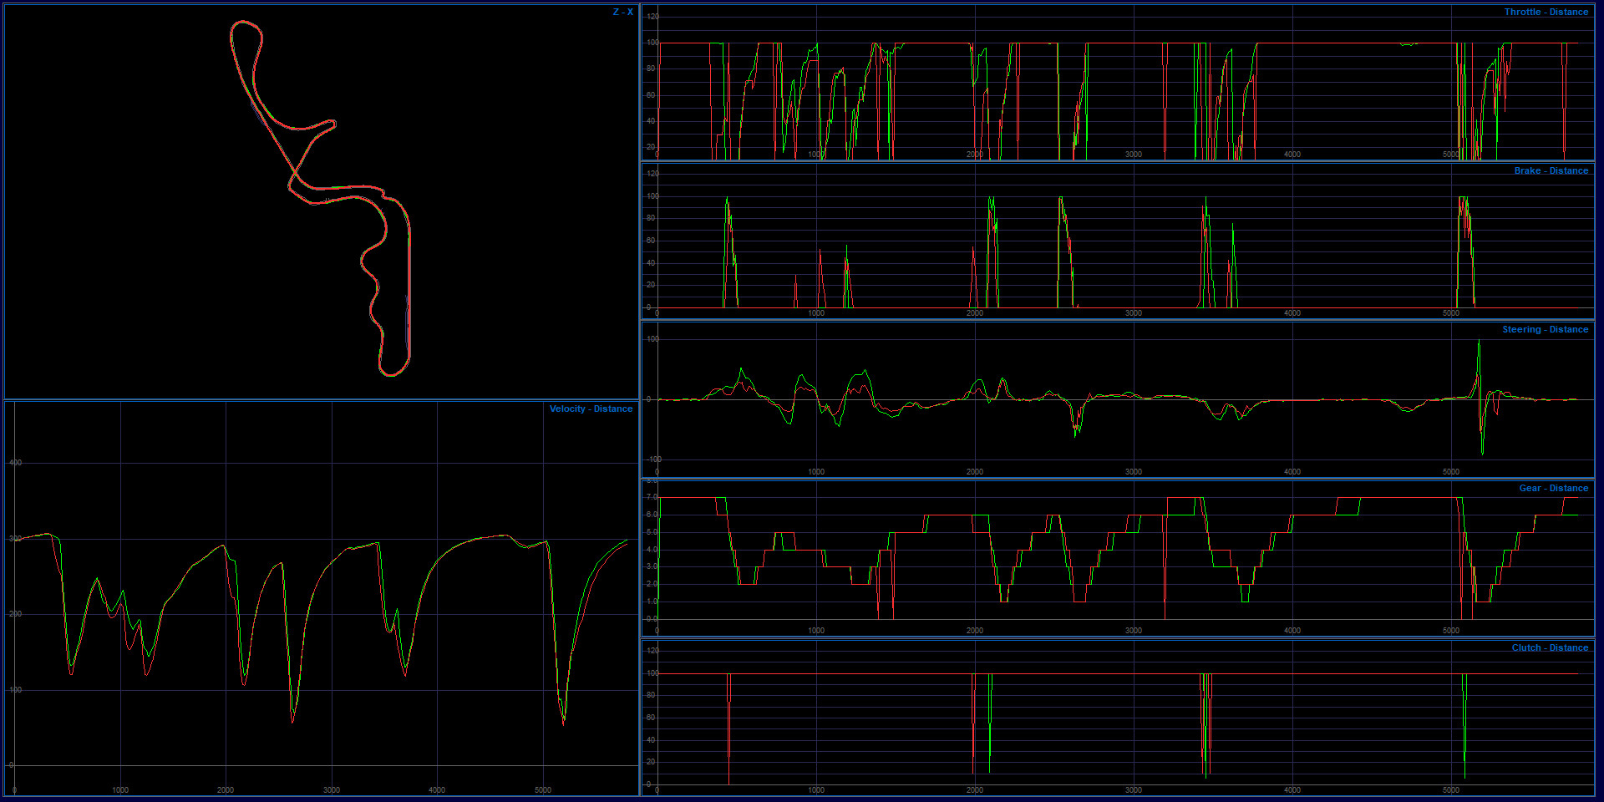The width and height of the screenshot is (1604, 802).
Task: Click the 2000 distance label in throttle chart
Action: tap(975, 155)
